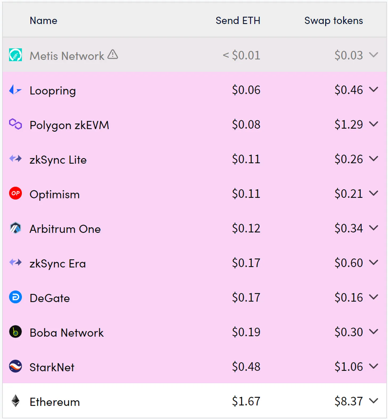The width and height of the screenshot is (388, 419).
Task: Click the Polygon zkEVM logo icon
Action: 15,124
